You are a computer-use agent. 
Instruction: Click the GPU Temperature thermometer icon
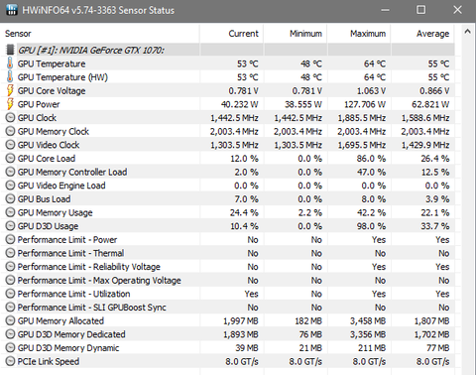click(x=10, y=63)
